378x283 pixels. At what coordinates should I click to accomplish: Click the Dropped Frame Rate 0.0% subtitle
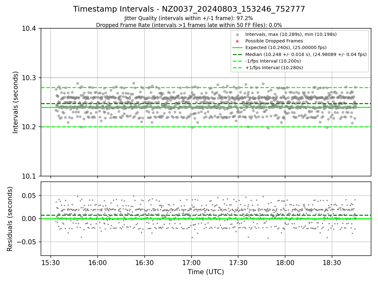click(x=189, y=25)
